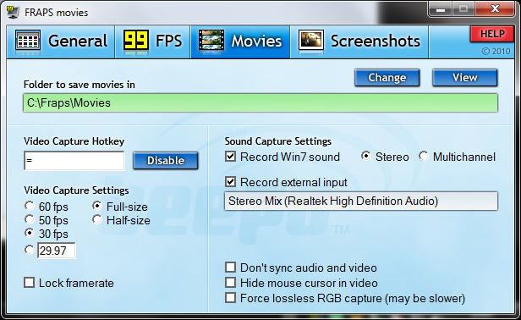
Task: Toggle Record Win7 sound checkbox
Action: (x=230, y=157)
